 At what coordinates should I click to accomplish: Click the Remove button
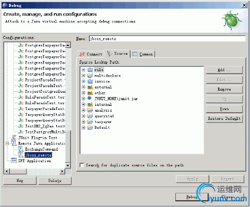coord(224,89)
